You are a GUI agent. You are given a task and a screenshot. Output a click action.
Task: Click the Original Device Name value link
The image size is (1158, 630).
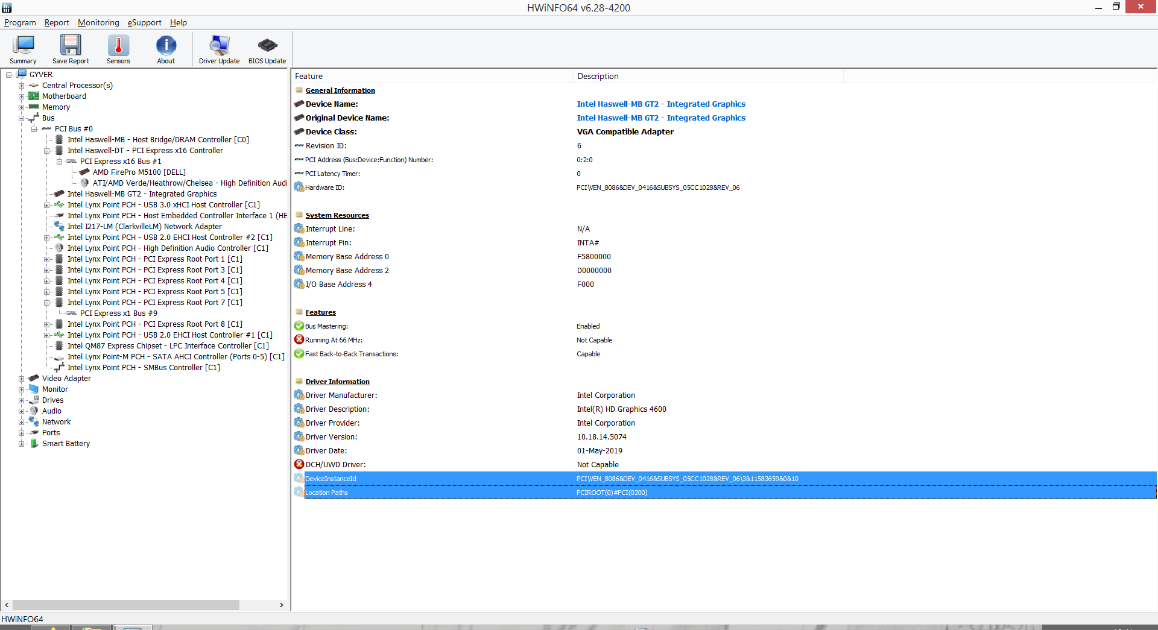(661, 118)
